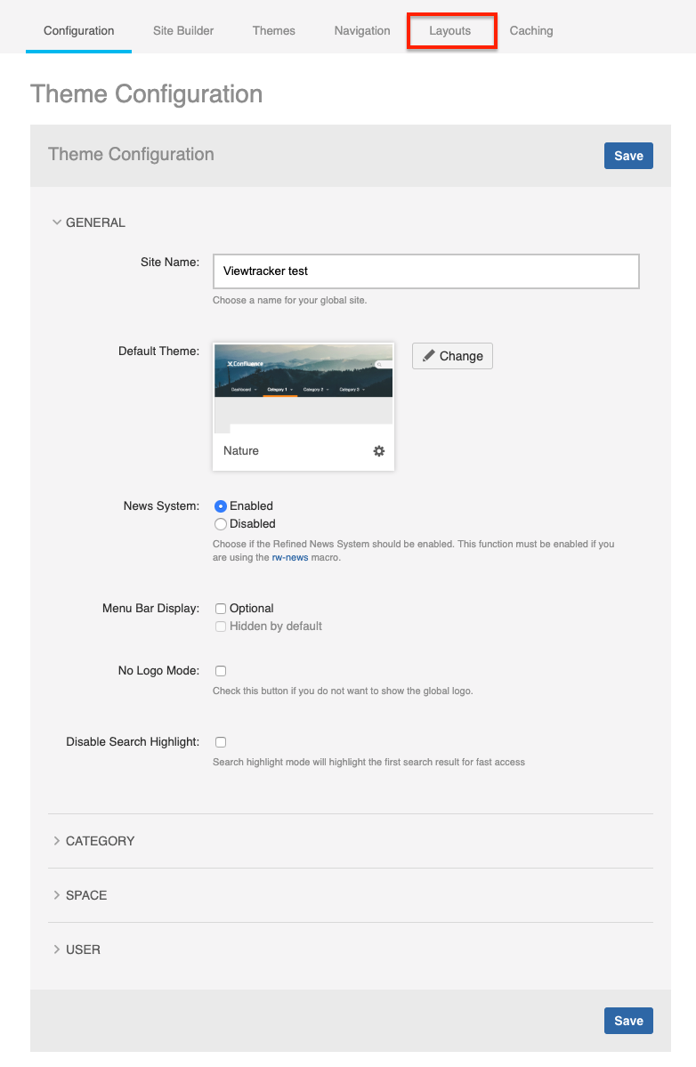The height and width of the screenshot is (1067, 696).
Task: Click the Site Name text field
Action: 425,271
